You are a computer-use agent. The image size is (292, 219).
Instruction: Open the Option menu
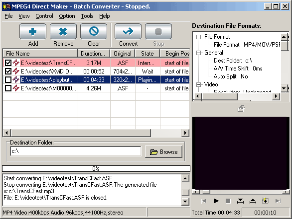(x=67, y=16)
